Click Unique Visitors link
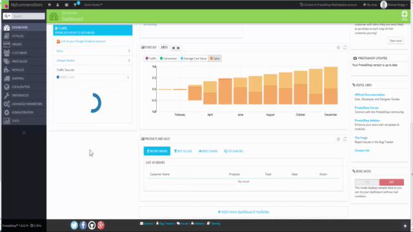This screenshot has height=232, width=413. (66, 61)
